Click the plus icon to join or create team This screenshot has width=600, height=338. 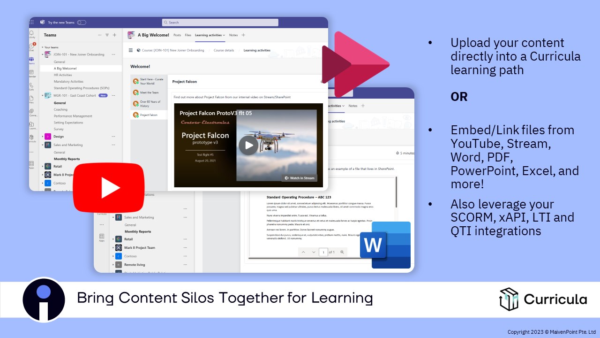(x=114, y=35)
